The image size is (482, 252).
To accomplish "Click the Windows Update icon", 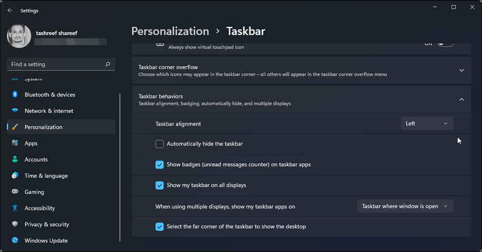I will pos(15,240).
